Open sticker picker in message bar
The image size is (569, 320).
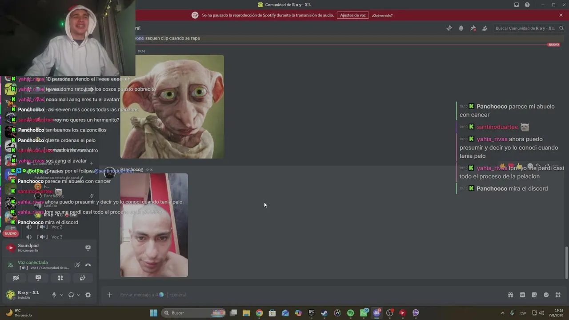coord(534,295)
